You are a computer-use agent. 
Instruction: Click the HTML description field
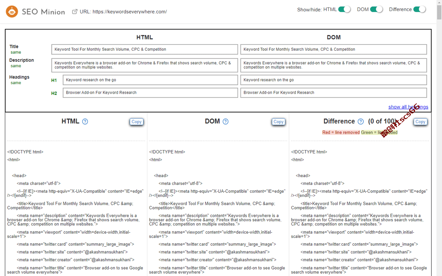coord(145,65)
